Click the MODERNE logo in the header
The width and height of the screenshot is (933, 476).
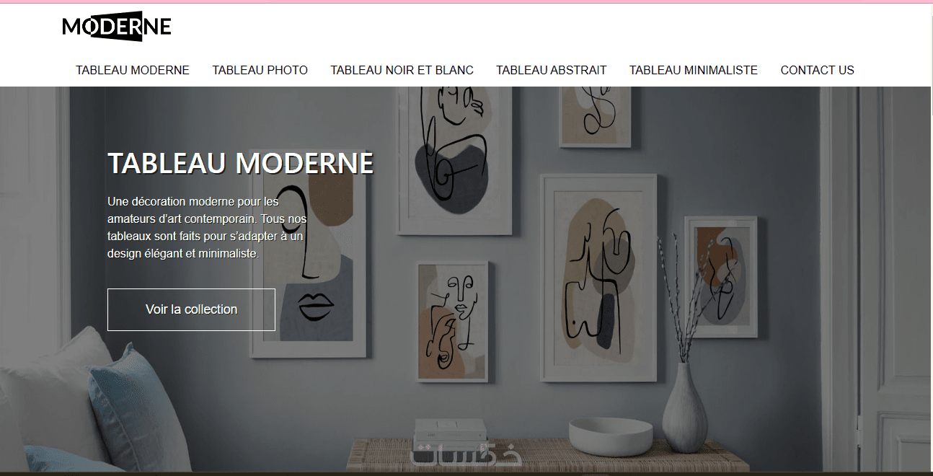pos(117,27)
